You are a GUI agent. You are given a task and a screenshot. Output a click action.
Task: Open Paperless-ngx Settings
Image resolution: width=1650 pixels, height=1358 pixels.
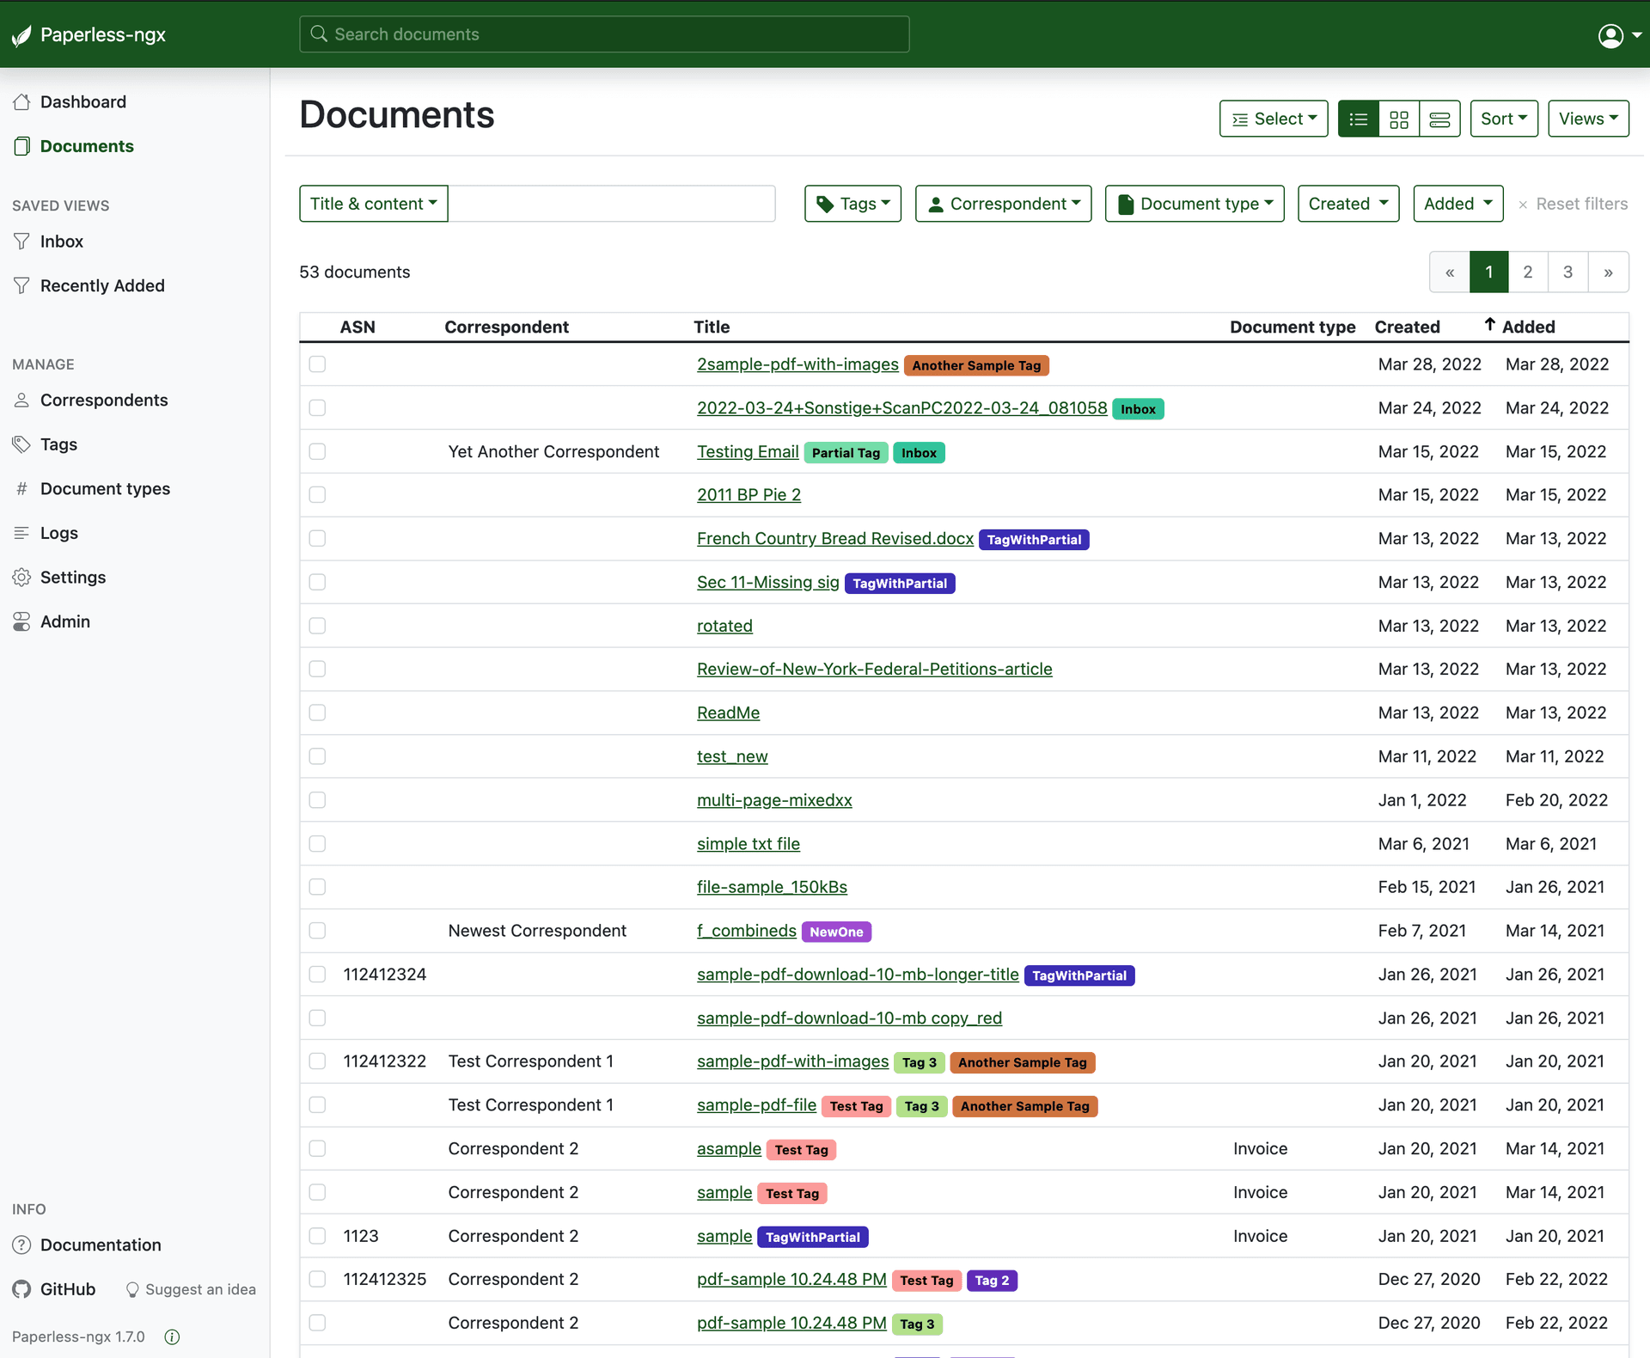point(72,577)
